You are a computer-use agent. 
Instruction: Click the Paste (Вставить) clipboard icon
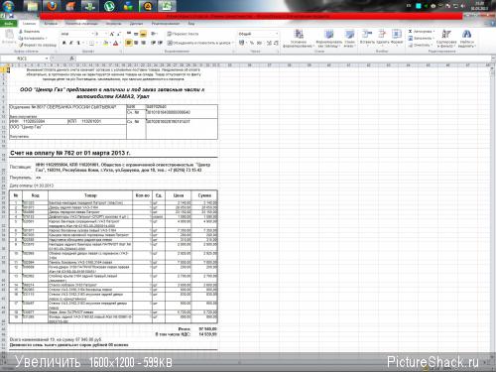tap(9, 35)
